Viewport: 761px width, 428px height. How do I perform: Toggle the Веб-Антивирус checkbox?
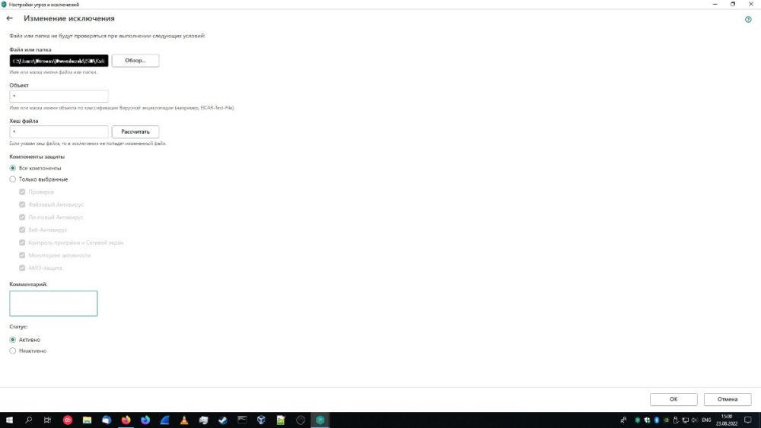click(x=22, y=230)
